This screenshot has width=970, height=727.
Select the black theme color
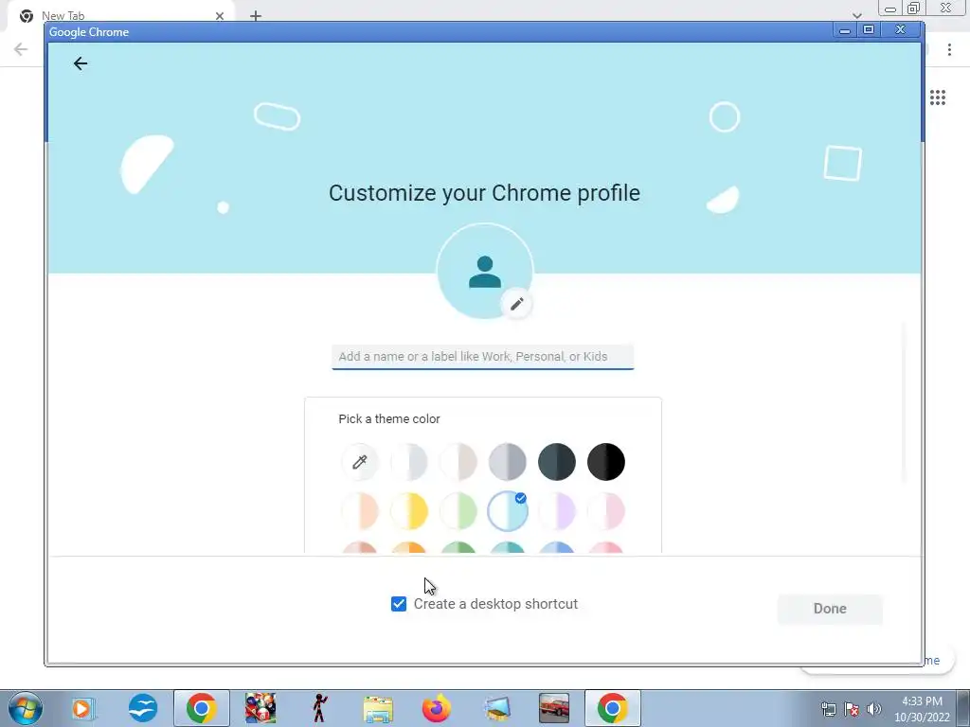pos(606,462)
